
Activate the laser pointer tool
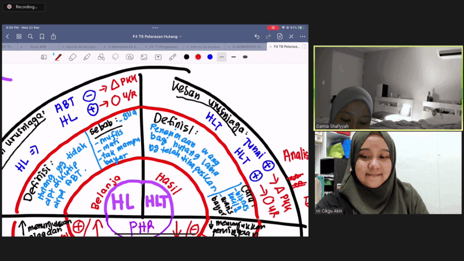pos(173,57)
